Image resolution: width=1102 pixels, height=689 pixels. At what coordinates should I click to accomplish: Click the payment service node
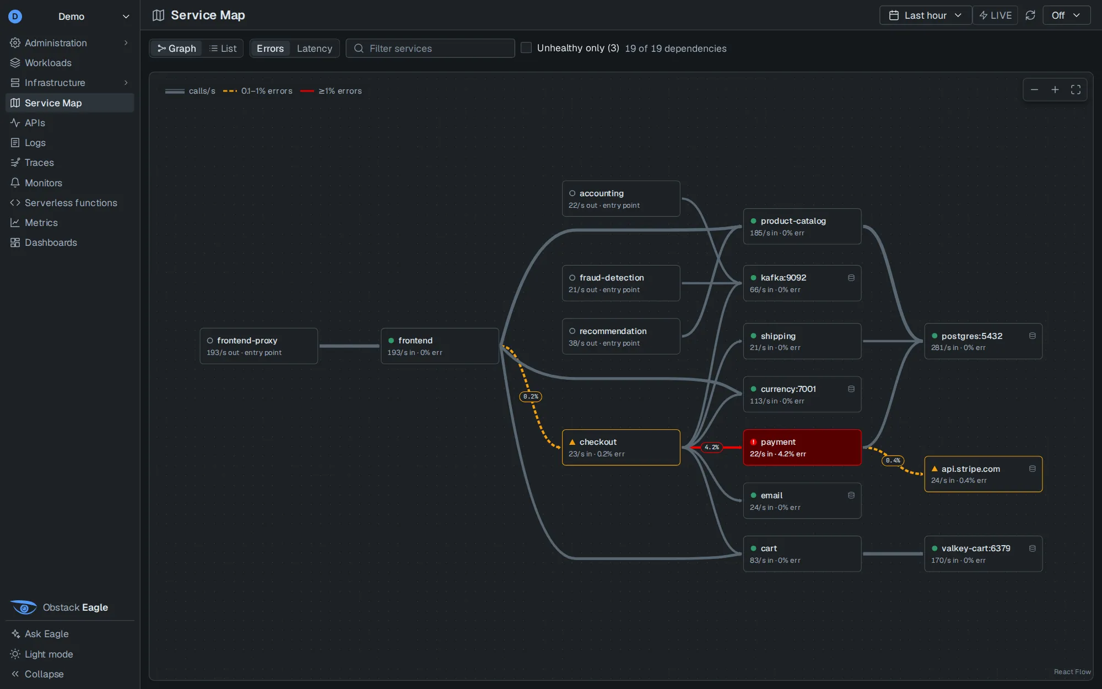coord(802,448)
